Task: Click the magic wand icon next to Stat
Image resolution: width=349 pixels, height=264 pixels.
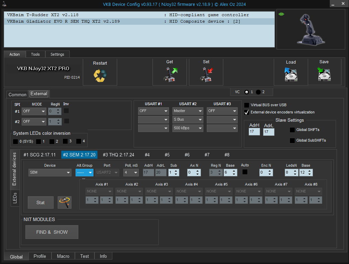Action: pyautogui.click(x=65, y=202)
